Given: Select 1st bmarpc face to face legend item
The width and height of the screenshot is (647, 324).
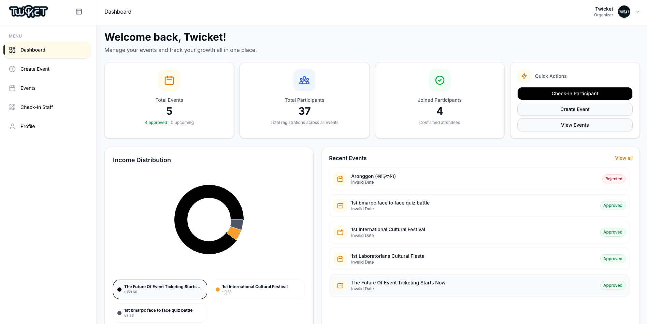Looking at the screenshot, I should click(x=160, y=313).
